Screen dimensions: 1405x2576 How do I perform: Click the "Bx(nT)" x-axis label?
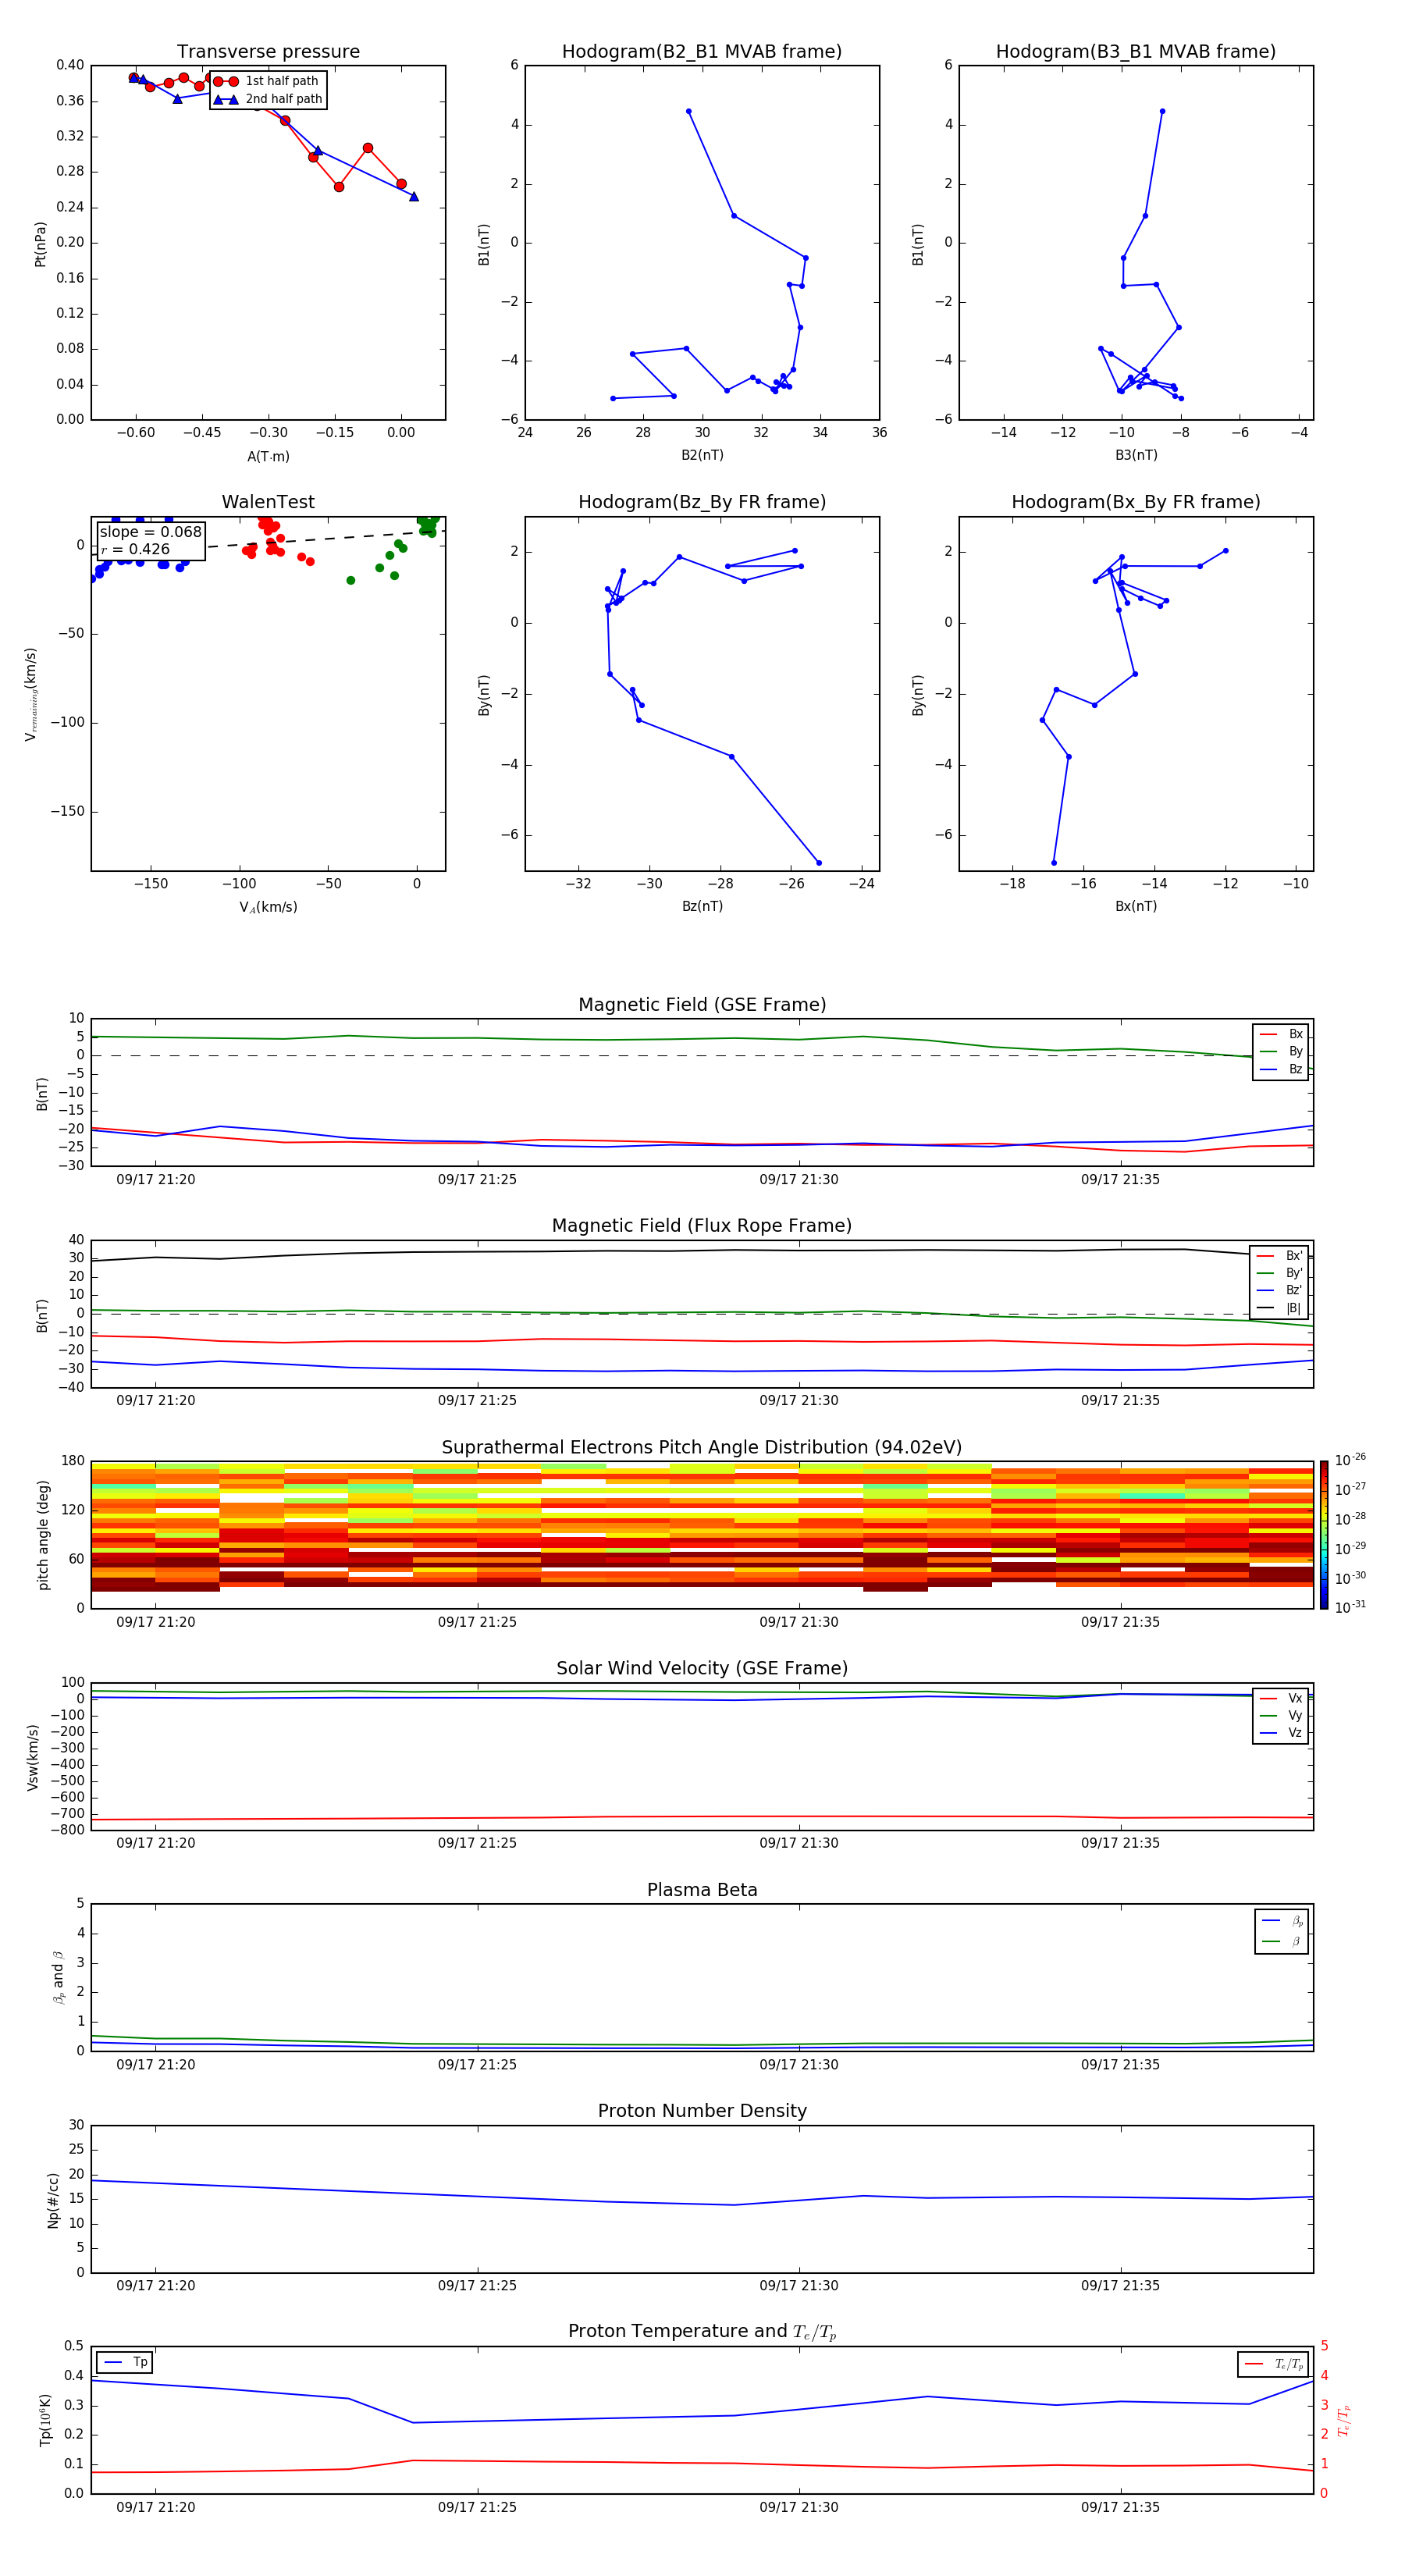1136,906
